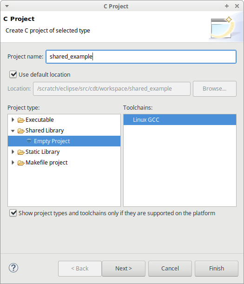Click the Shared Library folder icon
This screenshot has height=284, width=244.
pos(21,131)
